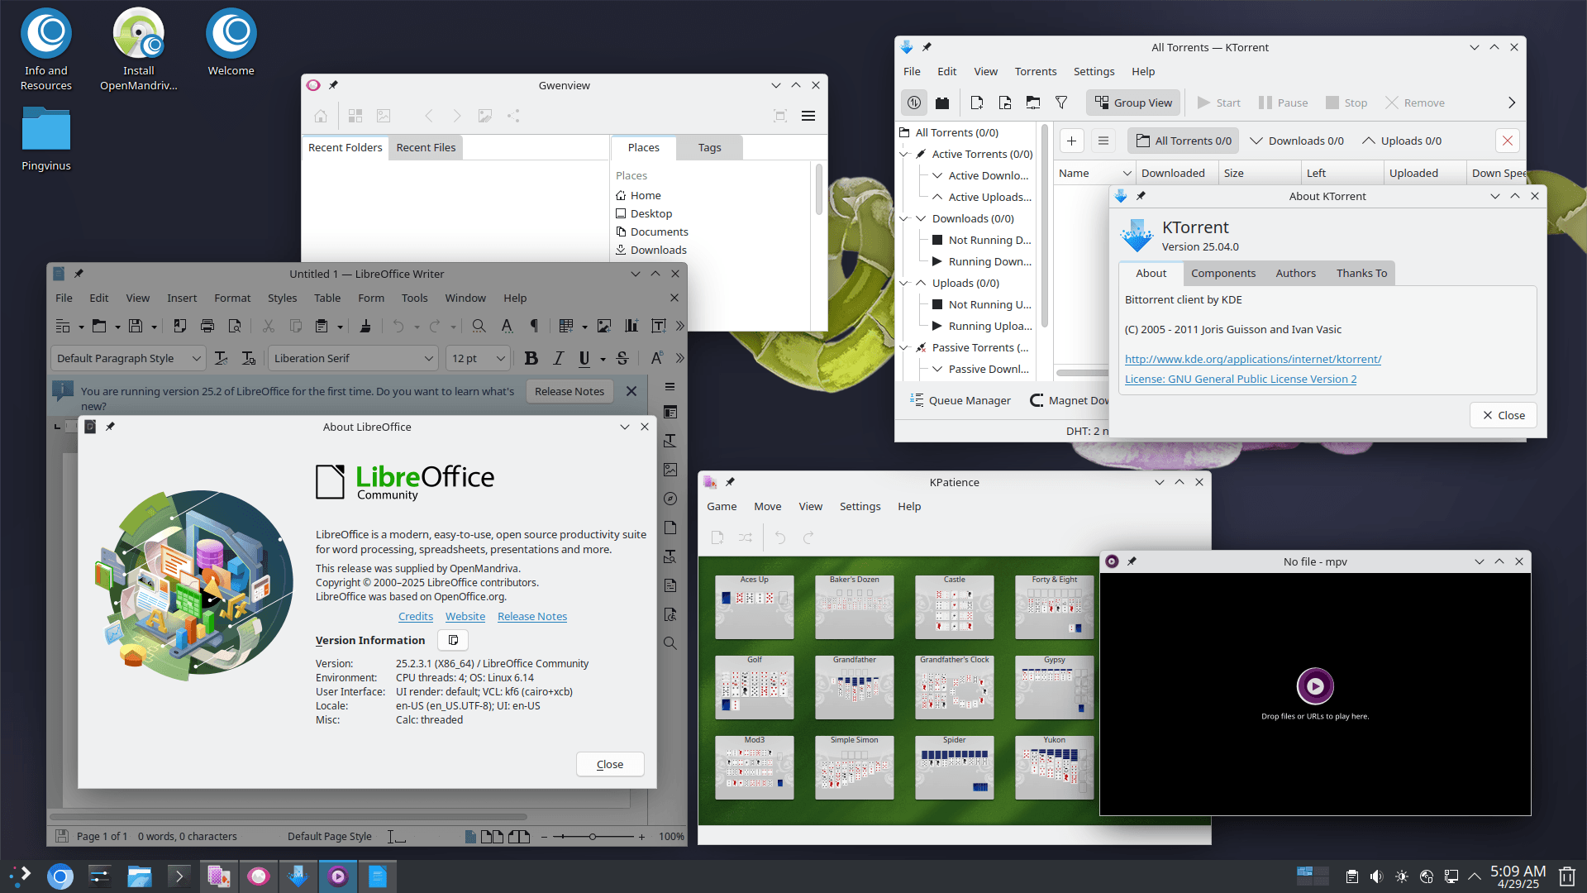1587x893 pixels.
Task: Click the Clone Formatting brush in Writer
Action: click(365, 326)
